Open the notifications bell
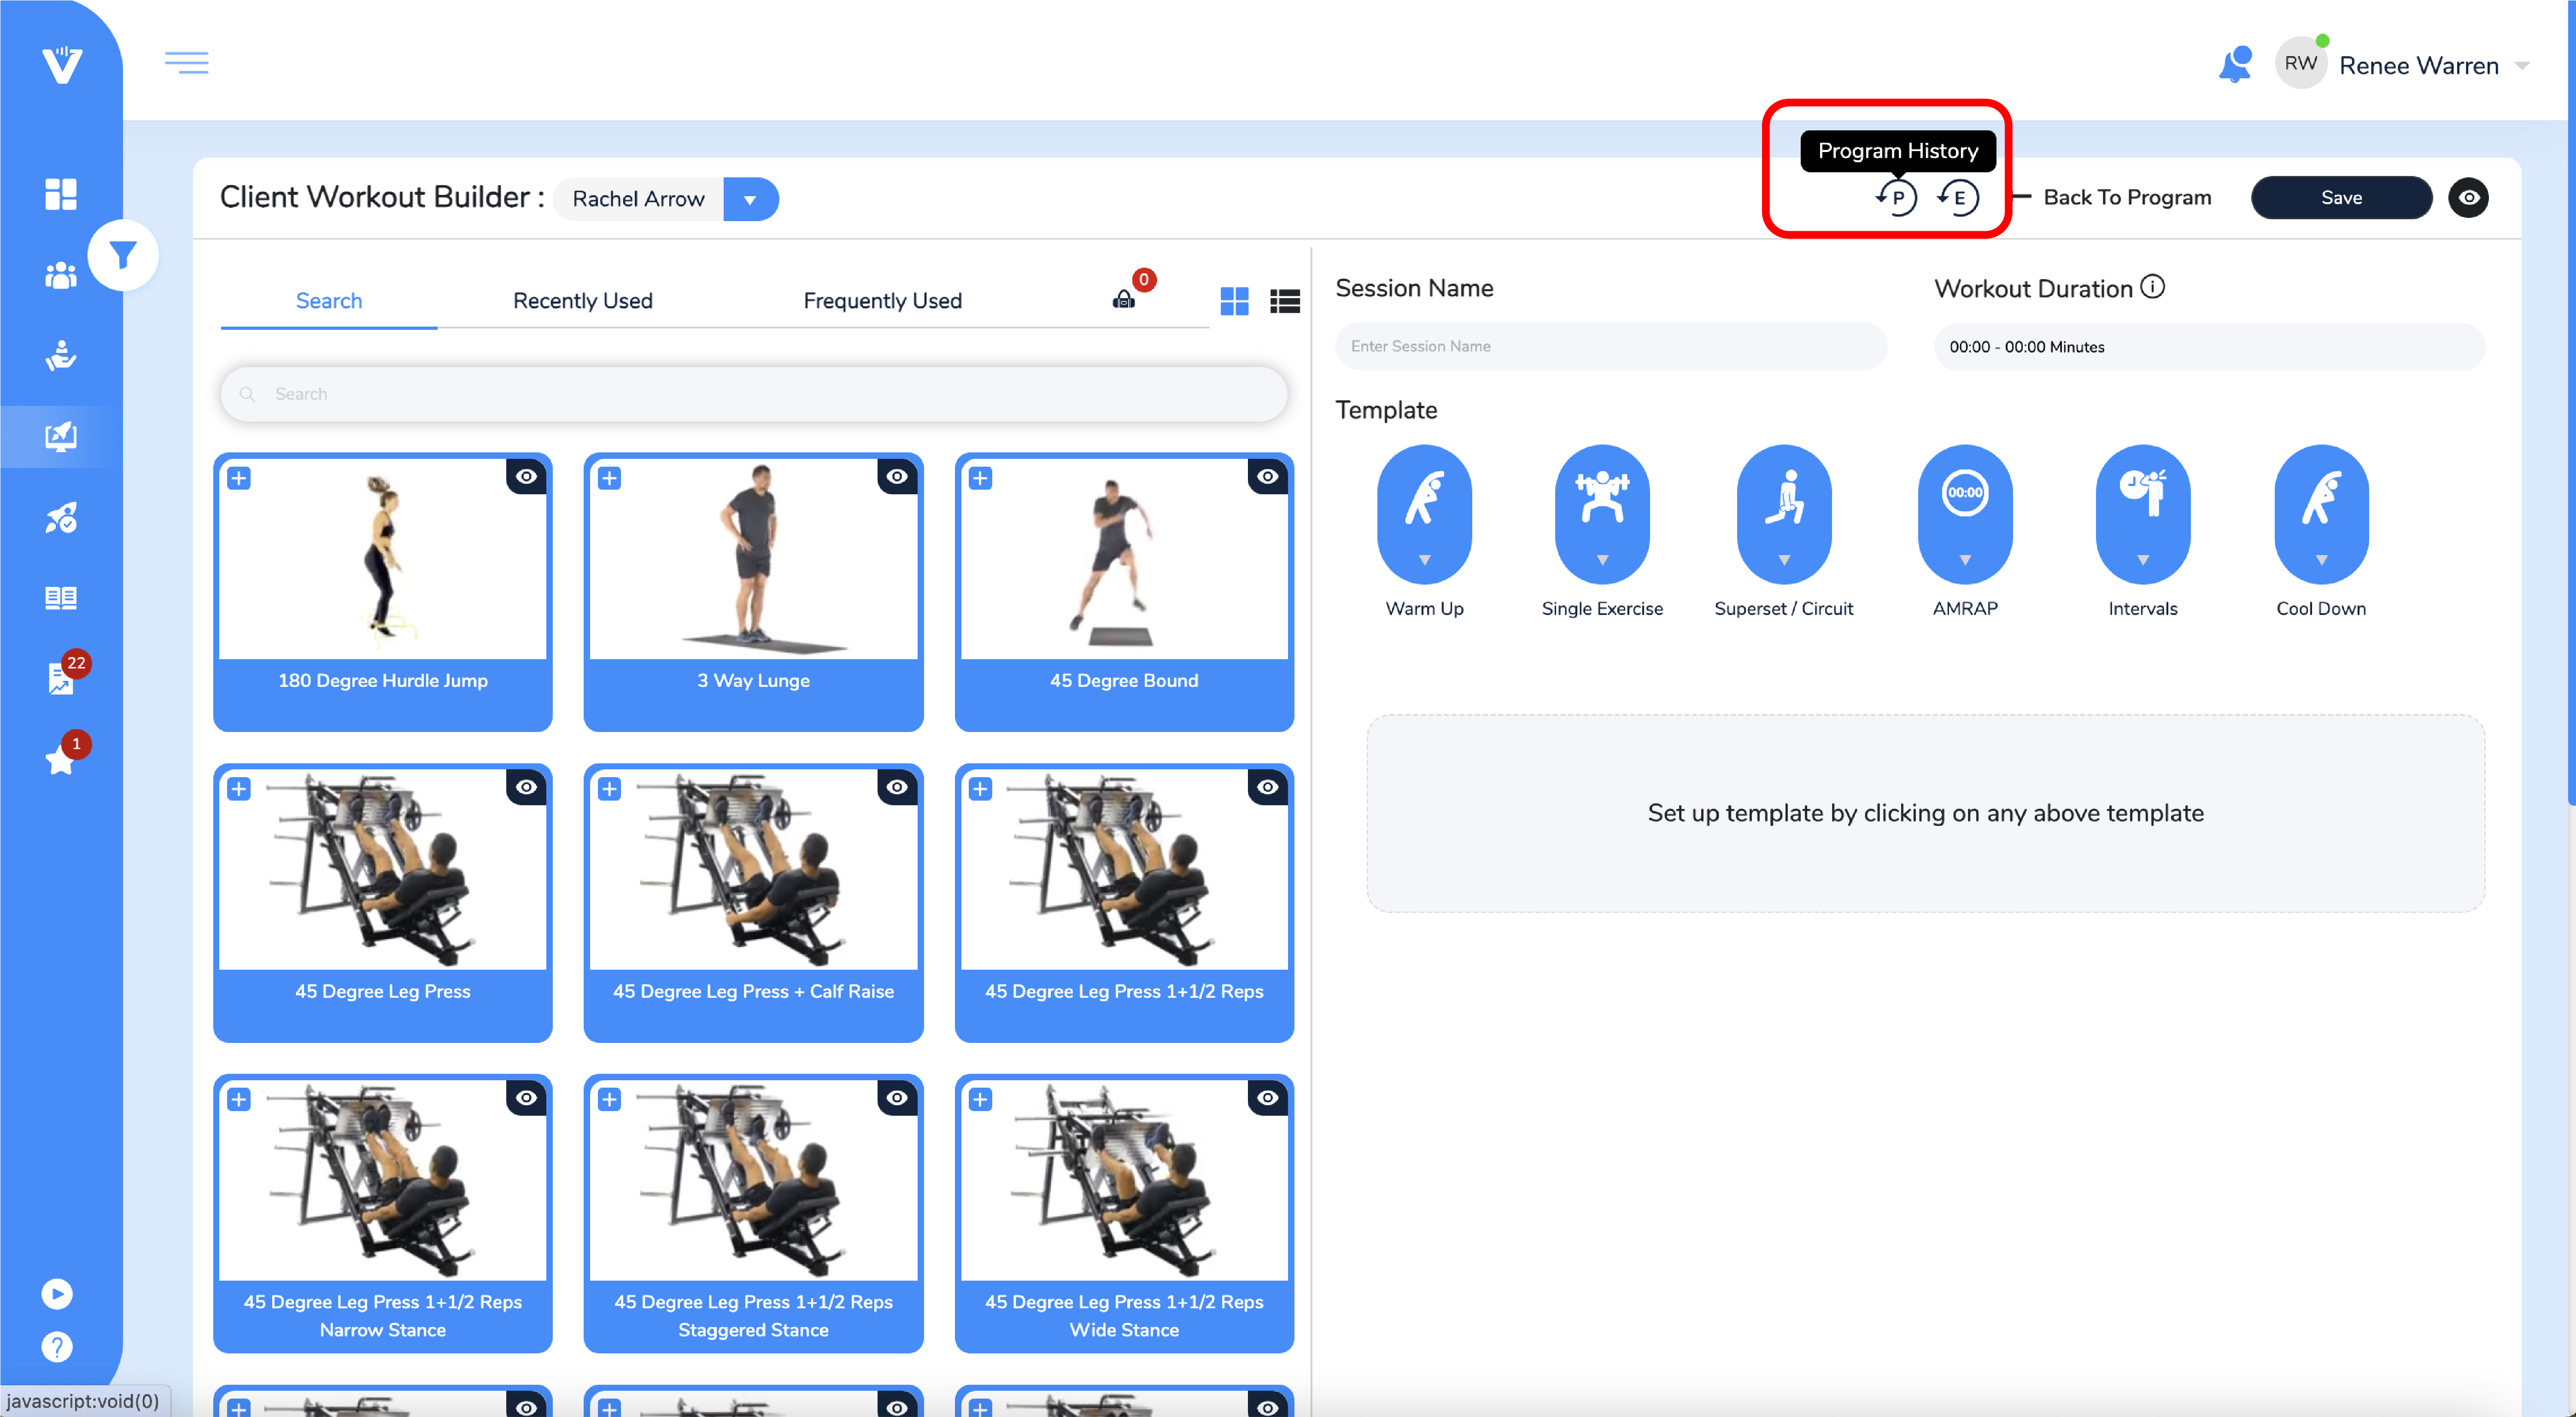Viewport: 2576px width, 1417px height. 2235,64
